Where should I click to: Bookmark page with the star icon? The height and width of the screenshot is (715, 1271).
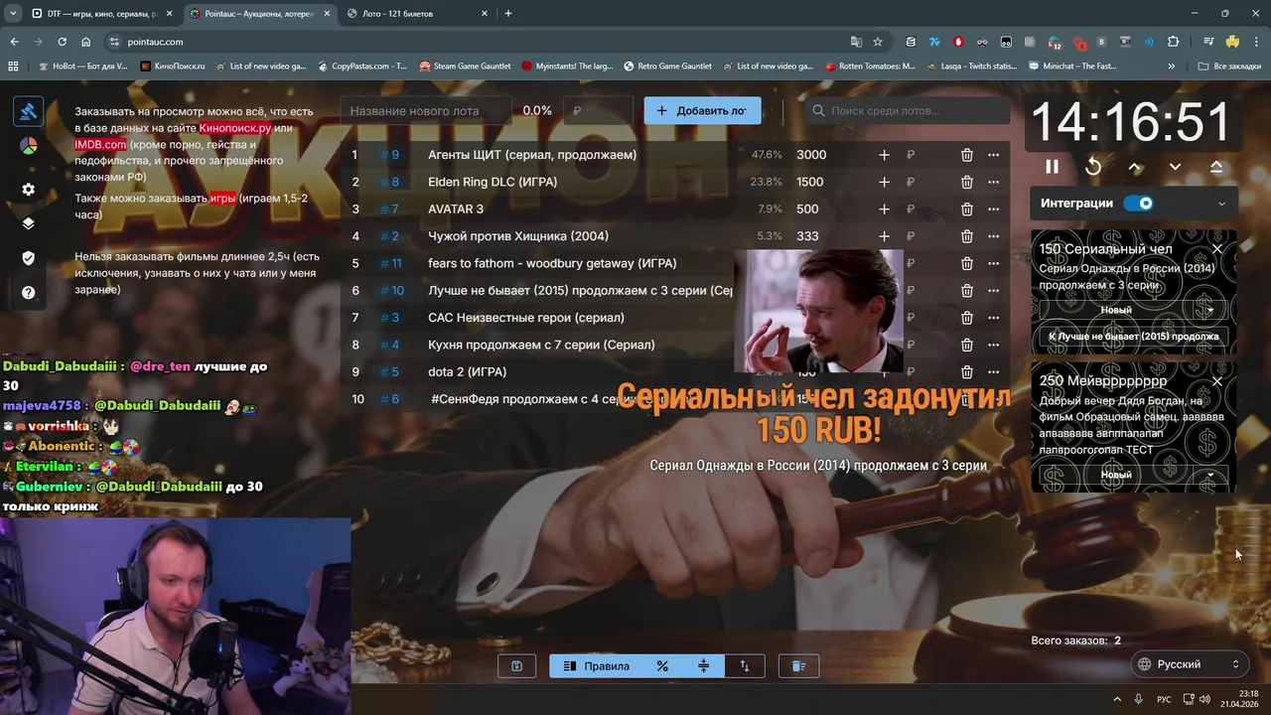[878, 42]
